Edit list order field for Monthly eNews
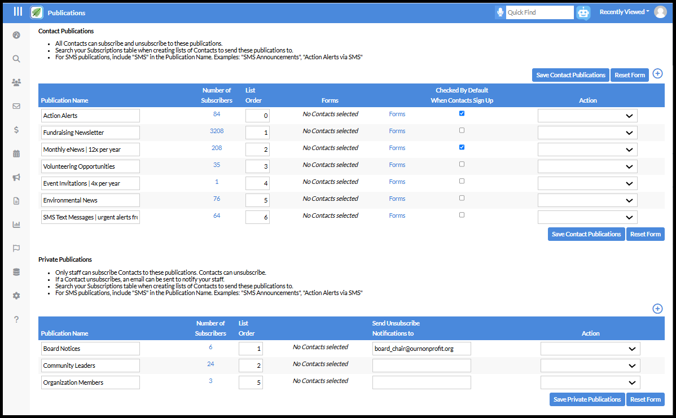 click(x=257, y=149)
